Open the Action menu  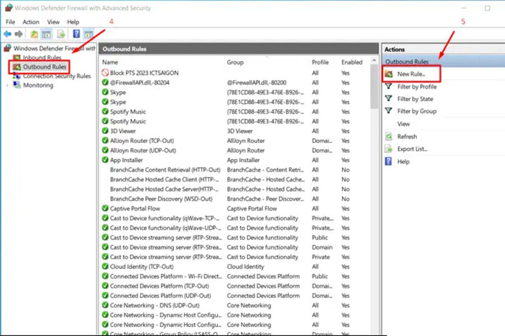pyautogui.click(x=31, y=22)
